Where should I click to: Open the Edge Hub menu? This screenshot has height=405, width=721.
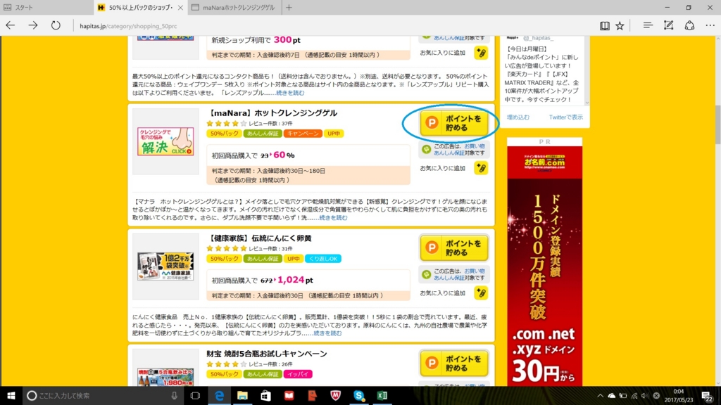point(648,26)
